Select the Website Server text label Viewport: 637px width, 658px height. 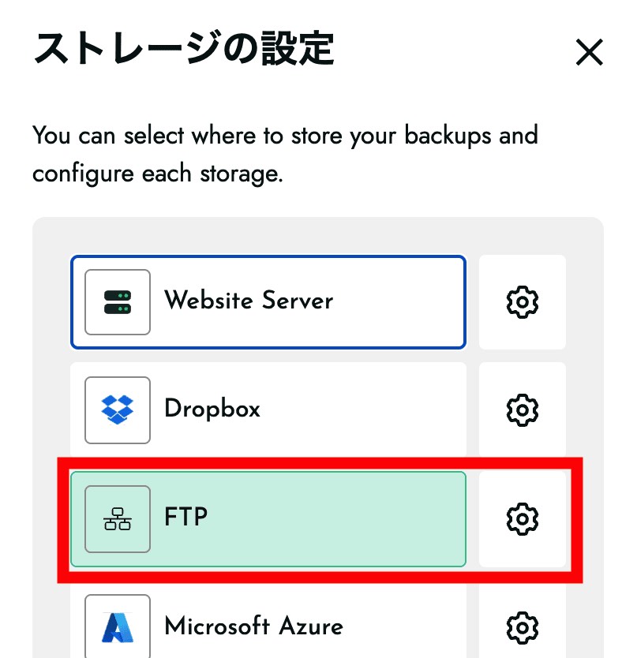tap(248, 301)
